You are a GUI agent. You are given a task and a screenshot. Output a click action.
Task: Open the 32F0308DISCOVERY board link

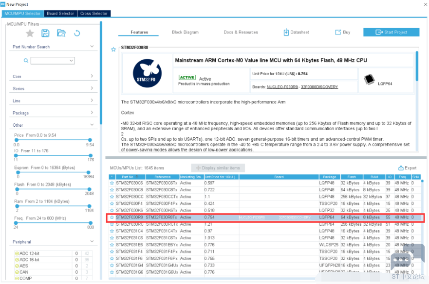tap(319, 87)
